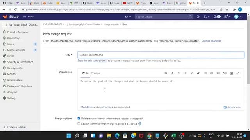250x140 pixels.
Task: Open Project information in sidebar
Action: click(x=18, y=32)
